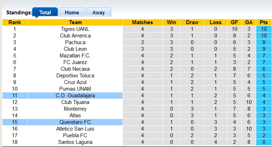Select Deportivo Toluca in the table
Viewport: 272px width, 147px height.
(x=75, y=76)
